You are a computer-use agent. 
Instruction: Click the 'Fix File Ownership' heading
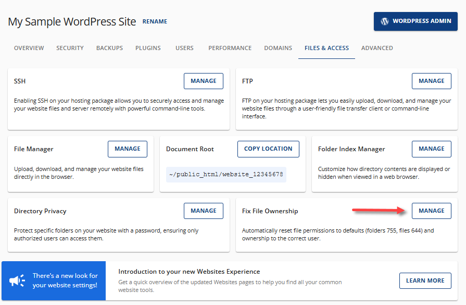(270, 211)
